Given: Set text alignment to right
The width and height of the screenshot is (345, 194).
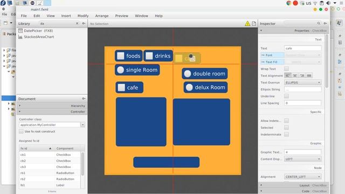Looking at the screenshot, I should (x=302, y=75).
